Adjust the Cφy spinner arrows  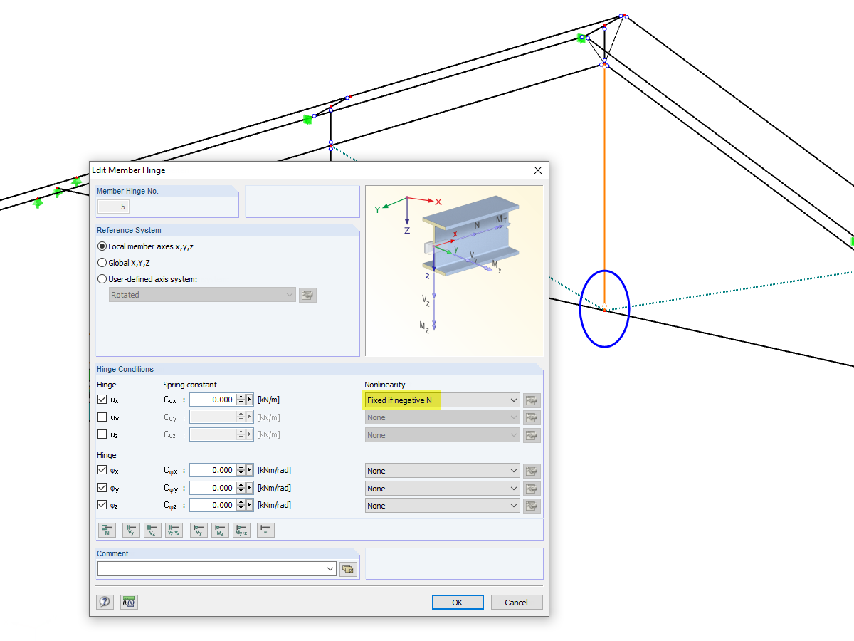tap(241, 488)
